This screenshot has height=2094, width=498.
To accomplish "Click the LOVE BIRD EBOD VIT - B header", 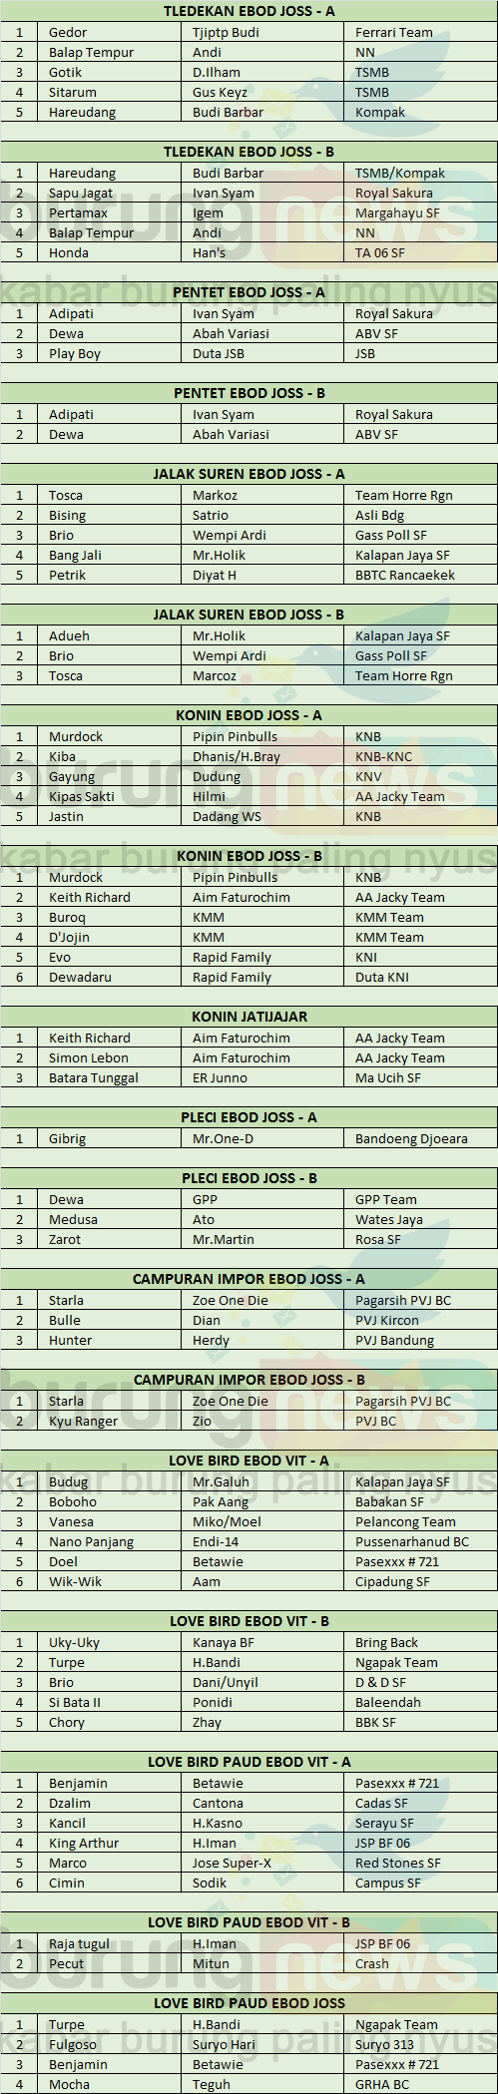I will pyautogui.click(x=249, y=1621).
